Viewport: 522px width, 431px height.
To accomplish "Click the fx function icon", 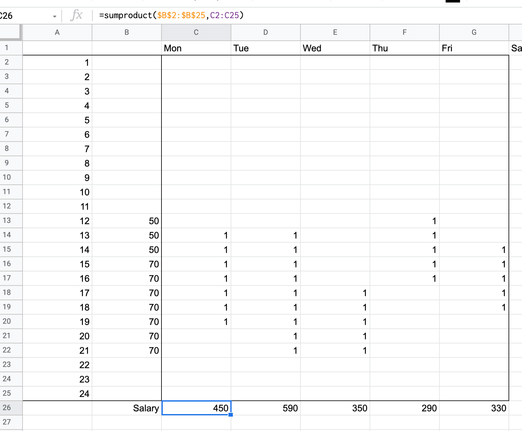I will click(77, 15).
